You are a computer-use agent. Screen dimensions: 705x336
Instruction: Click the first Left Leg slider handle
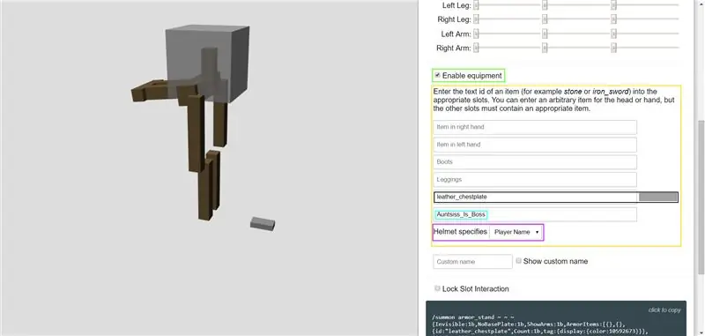coord(476,5)
